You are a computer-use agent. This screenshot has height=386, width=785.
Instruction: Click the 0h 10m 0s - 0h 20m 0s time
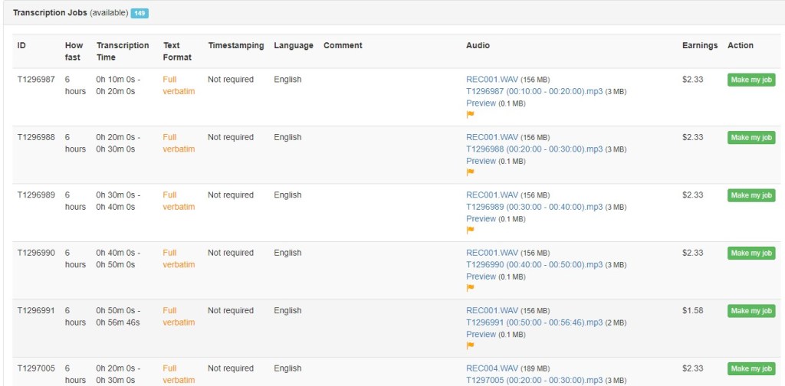[119, 86]
